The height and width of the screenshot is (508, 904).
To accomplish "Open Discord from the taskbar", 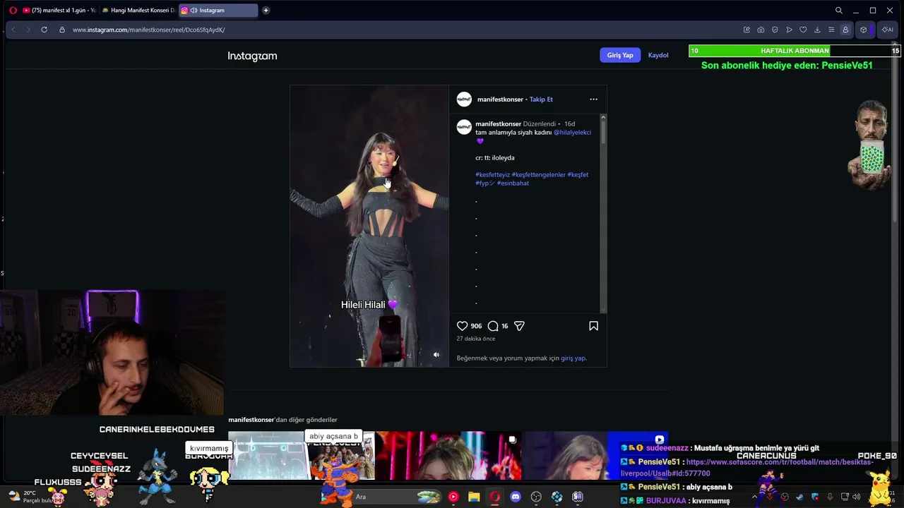I will (x=516, y=497).
